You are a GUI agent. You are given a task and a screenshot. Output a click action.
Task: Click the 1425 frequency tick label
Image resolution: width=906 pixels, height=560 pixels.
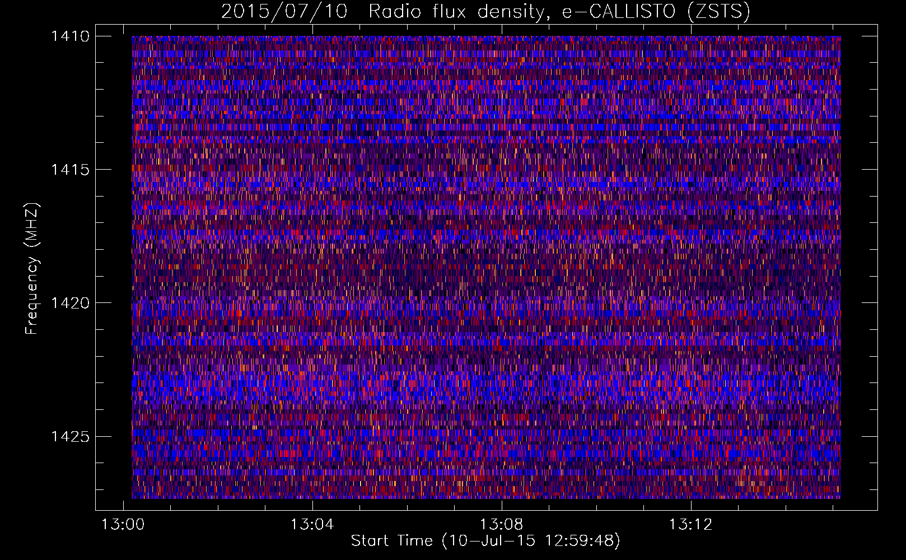pyautogui.click(x=70, y=436)
